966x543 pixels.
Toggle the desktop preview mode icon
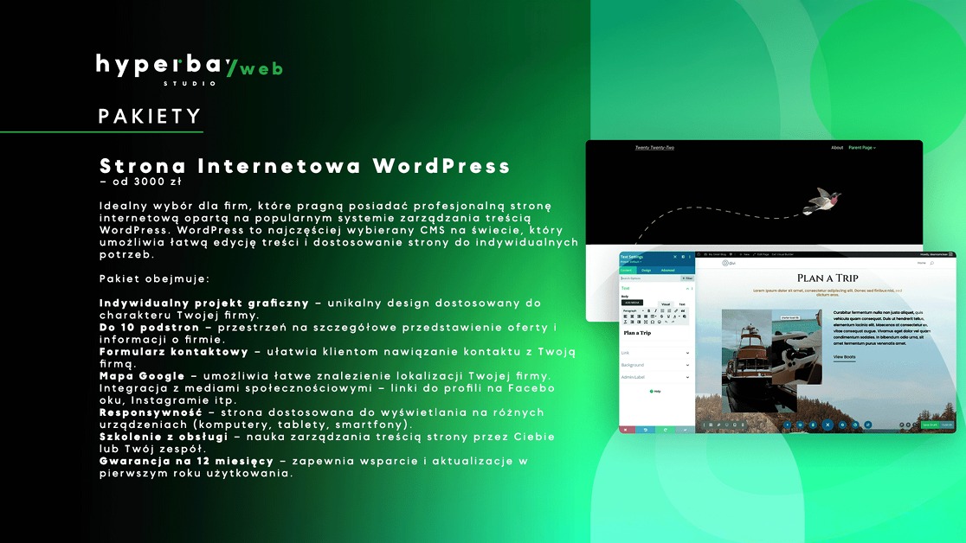788,425
